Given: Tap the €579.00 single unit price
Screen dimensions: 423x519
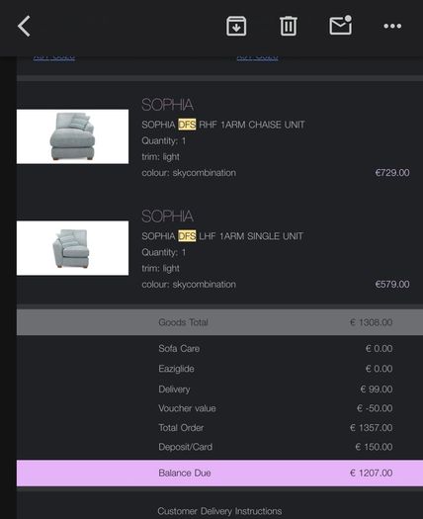Looking at the screenshot, I should [x=392, y=284].
